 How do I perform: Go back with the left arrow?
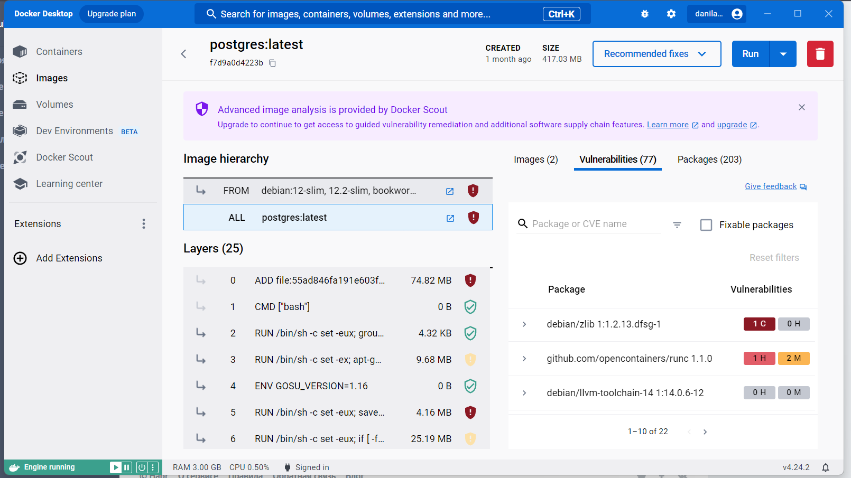click(183, 54)
